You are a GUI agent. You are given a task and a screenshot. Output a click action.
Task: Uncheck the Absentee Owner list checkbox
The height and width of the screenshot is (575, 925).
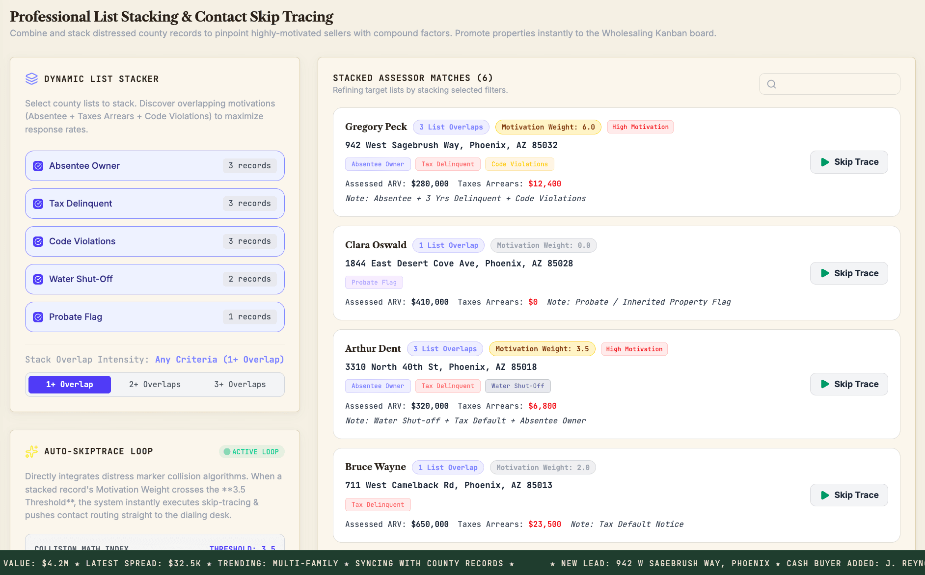38,166
